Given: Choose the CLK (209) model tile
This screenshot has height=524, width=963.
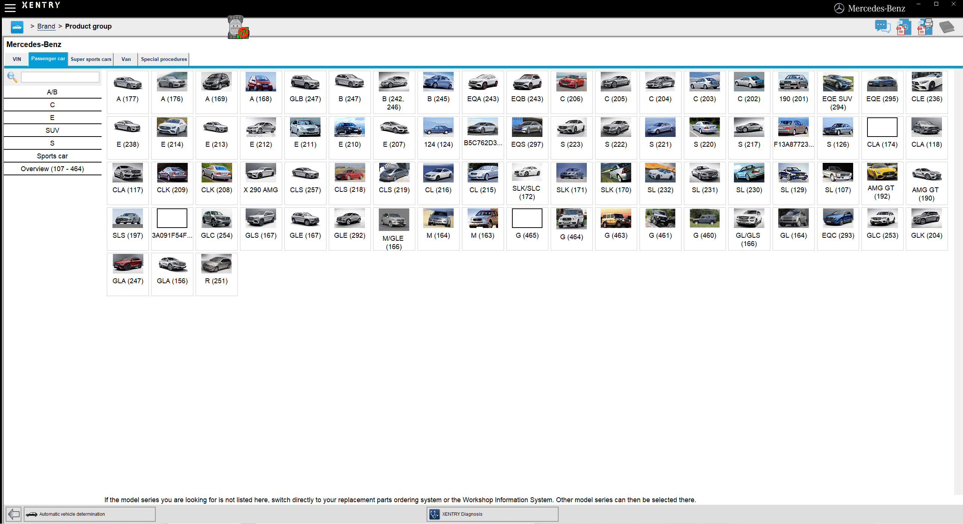Looking at the screenshot, I should tap(172, 183).
